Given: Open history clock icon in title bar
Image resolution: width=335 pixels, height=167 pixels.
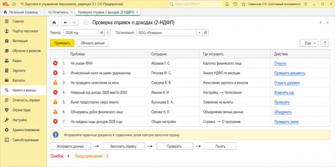Looking at the screenshot, I should (x=235, y=4).
